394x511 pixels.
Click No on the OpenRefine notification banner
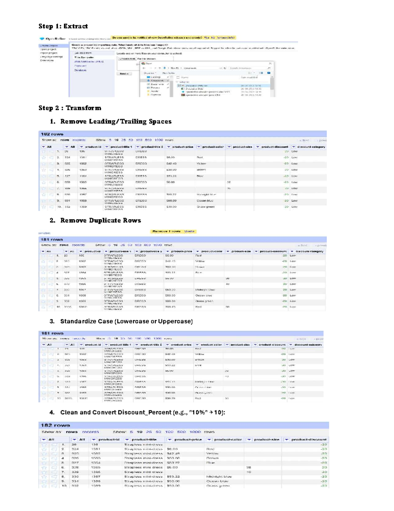pos(213,38)
